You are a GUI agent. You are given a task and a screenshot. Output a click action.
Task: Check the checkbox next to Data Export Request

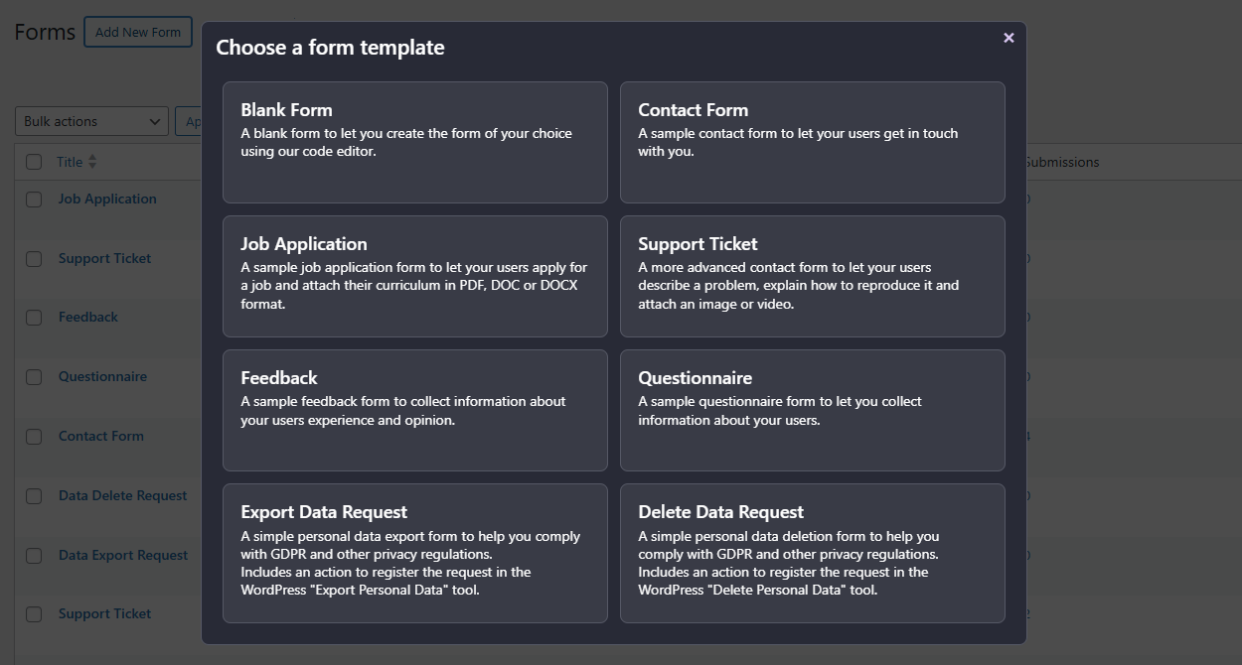pyautogui.click(x=33, y=555)
